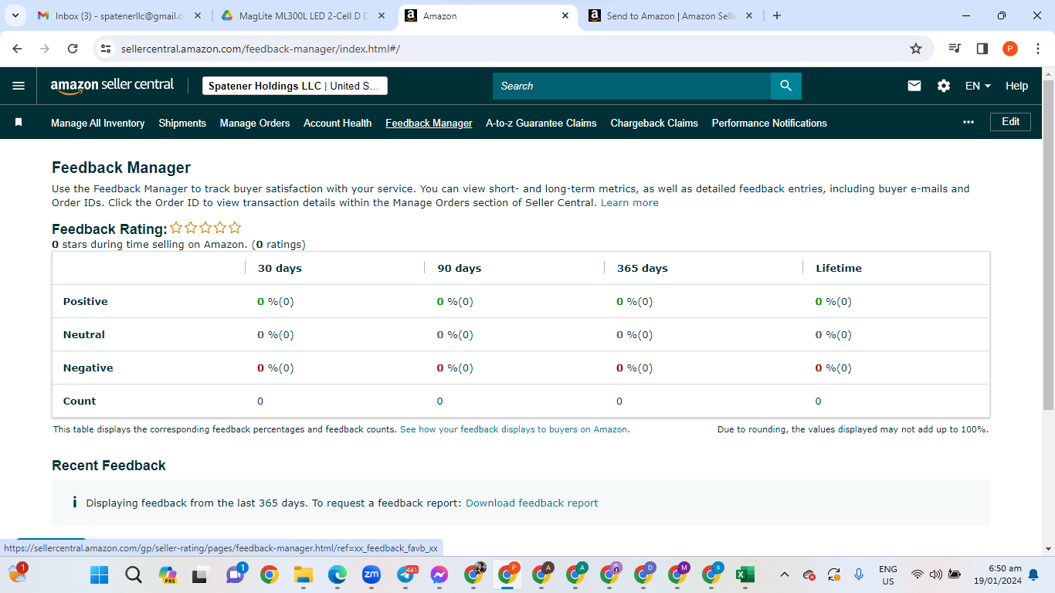
Task: Launch File Explorer from the taskbar
Action: (303, 574)
